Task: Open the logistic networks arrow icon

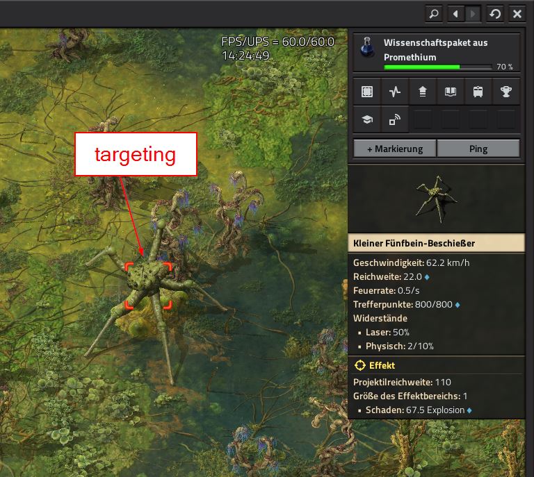Action: [x=423, y=92]
